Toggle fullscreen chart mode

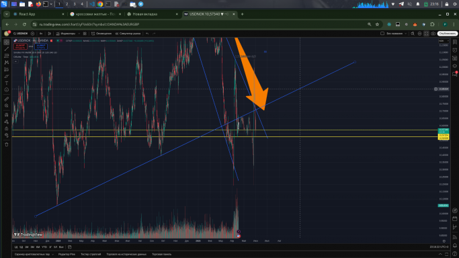coord(427,34)
